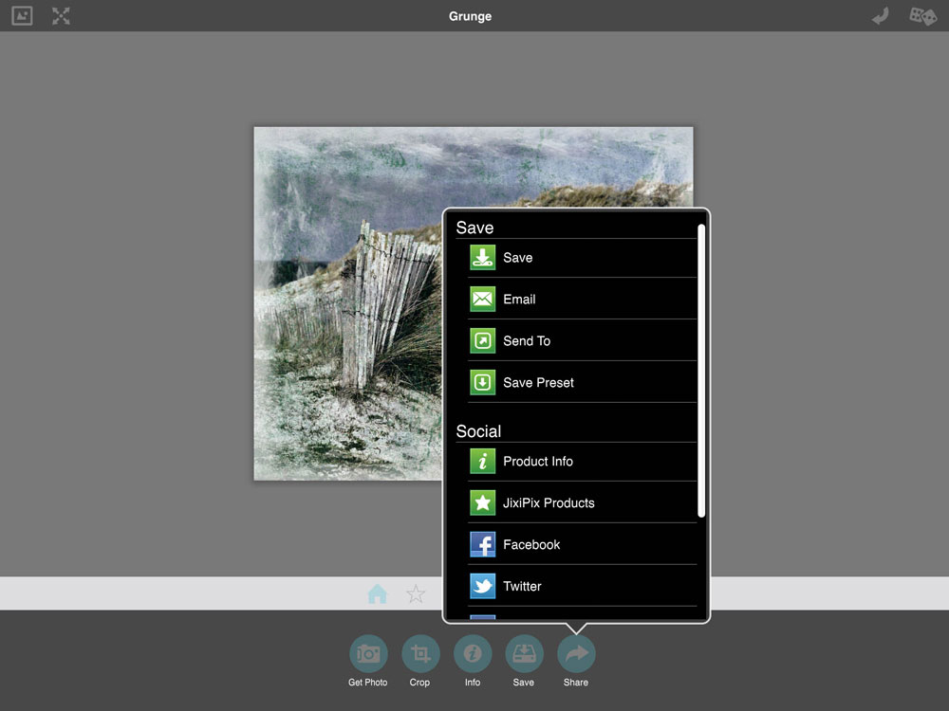Select the Crop tool
Image resolution: width=949 pixels, height=711 pixels.
pos(420,654)
